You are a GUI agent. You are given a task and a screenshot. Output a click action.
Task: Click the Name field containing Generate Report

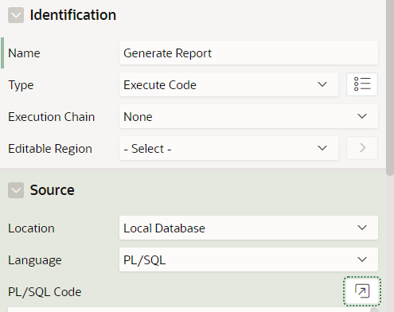pos(248,53)
